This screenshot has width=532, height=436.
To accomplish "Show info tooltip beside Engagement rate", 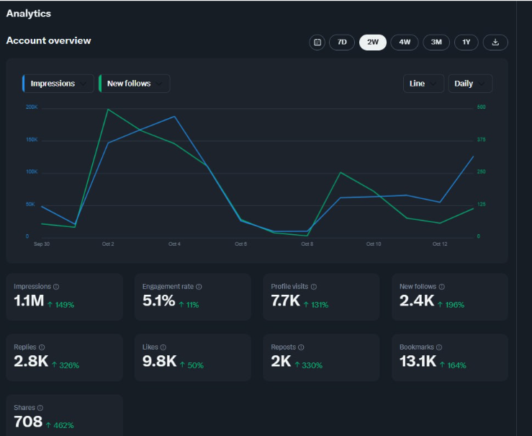I will click(x=199, y=287).
